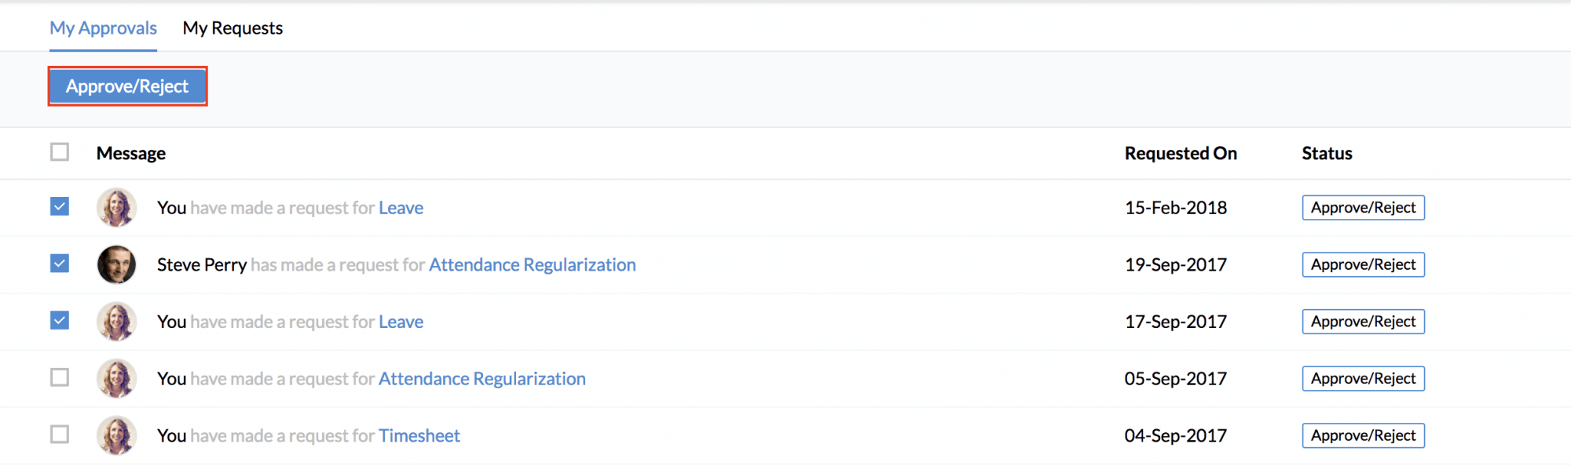Check the 05-Sep-2017 Attendance Regularization checkbox
The height and width of the screenshot is (466, 1571).
click(60, 377)
